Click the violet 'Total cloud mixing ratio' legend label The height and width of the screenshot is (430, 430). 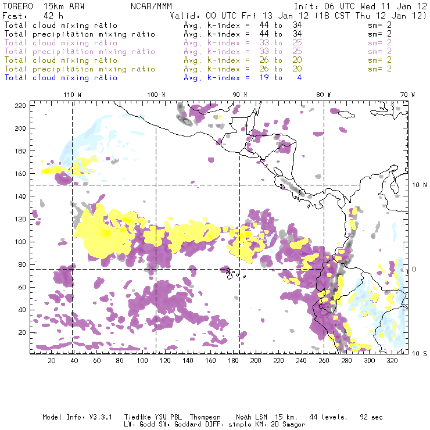pyautogui.click(x=61, y=43)
